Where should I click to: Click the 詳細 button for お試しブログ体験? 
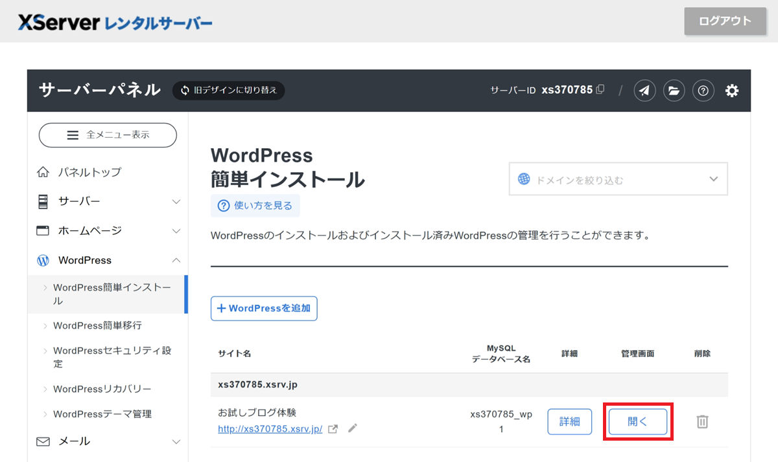(570, 422)
